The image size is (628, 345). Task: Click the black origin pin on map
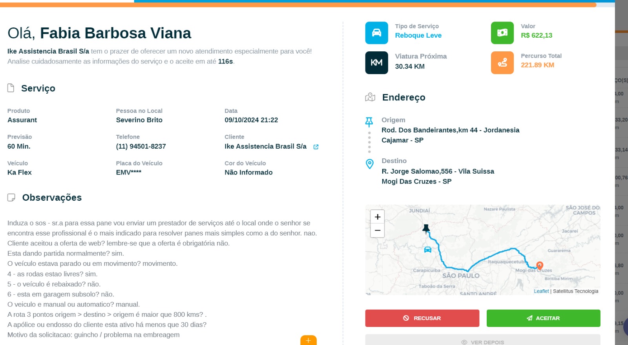pyautogui.click(x=426, y=229)
